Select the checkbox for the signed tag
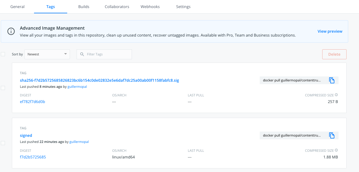 click(x=3, y=143)
